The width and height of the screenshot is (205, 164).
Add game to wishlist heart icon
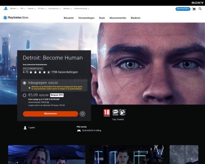coord(82,114)
